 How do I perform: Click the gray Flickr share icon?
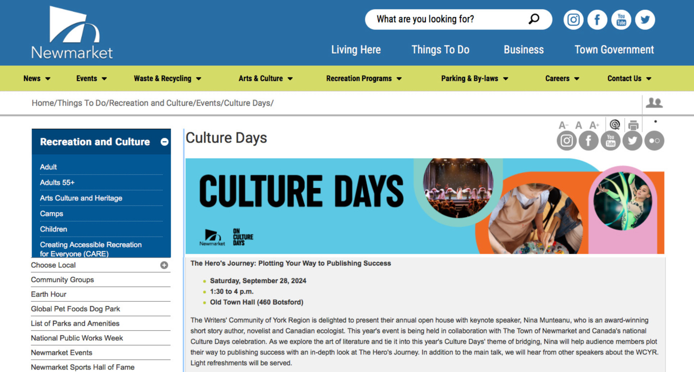click(x=654, y=141)
